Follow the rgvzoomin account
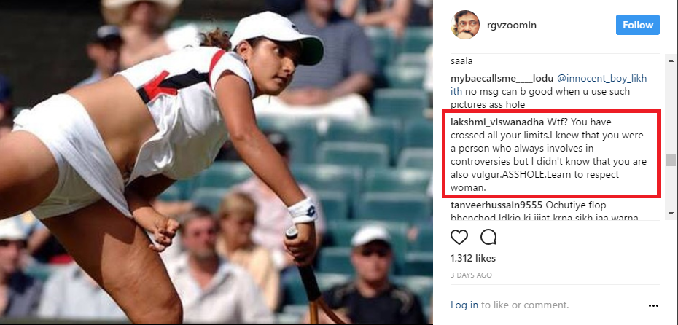Viewport: 678px width, 325px height. (638, 25)
